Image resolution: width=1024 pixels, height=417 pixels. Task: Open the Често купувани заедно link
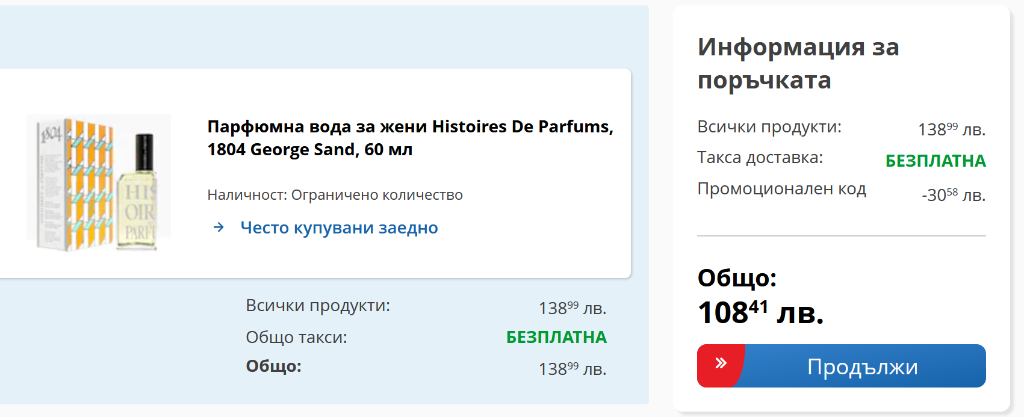click(x=339, y=228)
